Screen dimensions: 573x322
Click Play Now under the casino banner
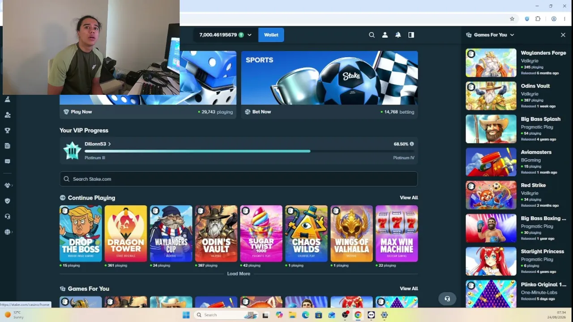tap(81, 112)
